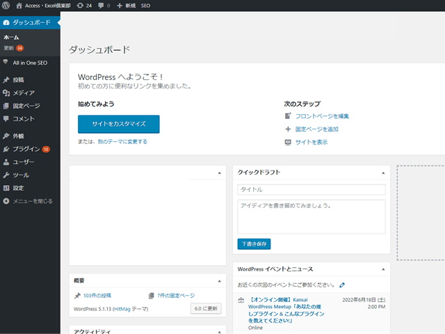This screenshot has height=334, width=445.
Task: Click the pin icon beside 103件の投稿
Action: click(x=77, y=296)
